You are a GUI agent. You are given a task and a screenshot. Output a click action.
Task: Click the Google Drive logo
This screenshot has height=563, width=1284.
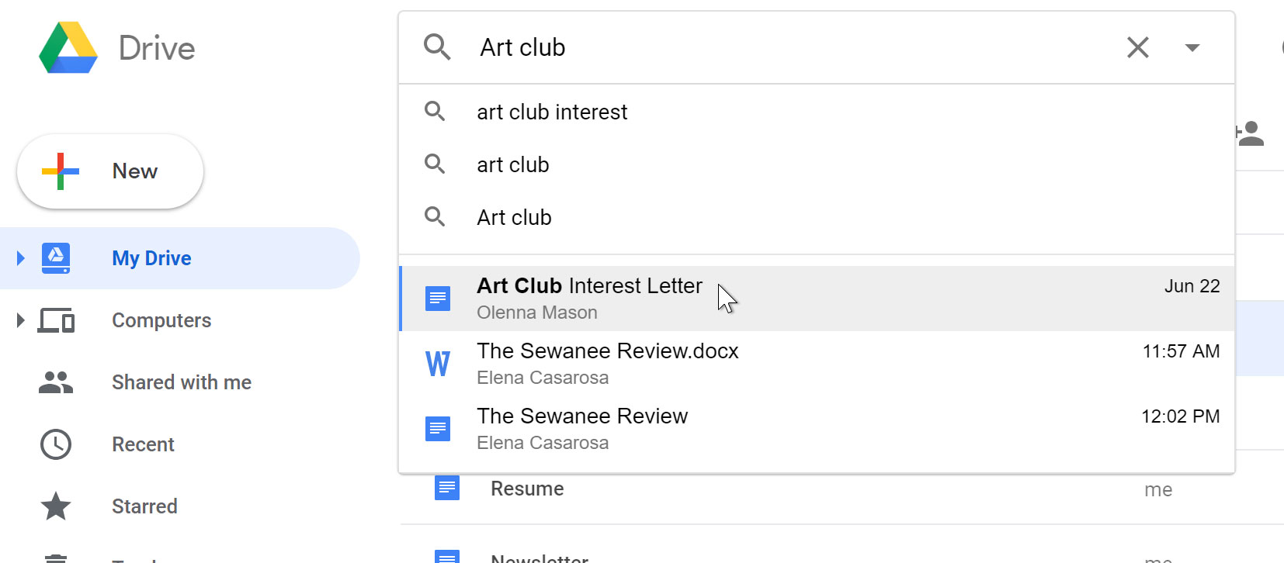(68, 47)
